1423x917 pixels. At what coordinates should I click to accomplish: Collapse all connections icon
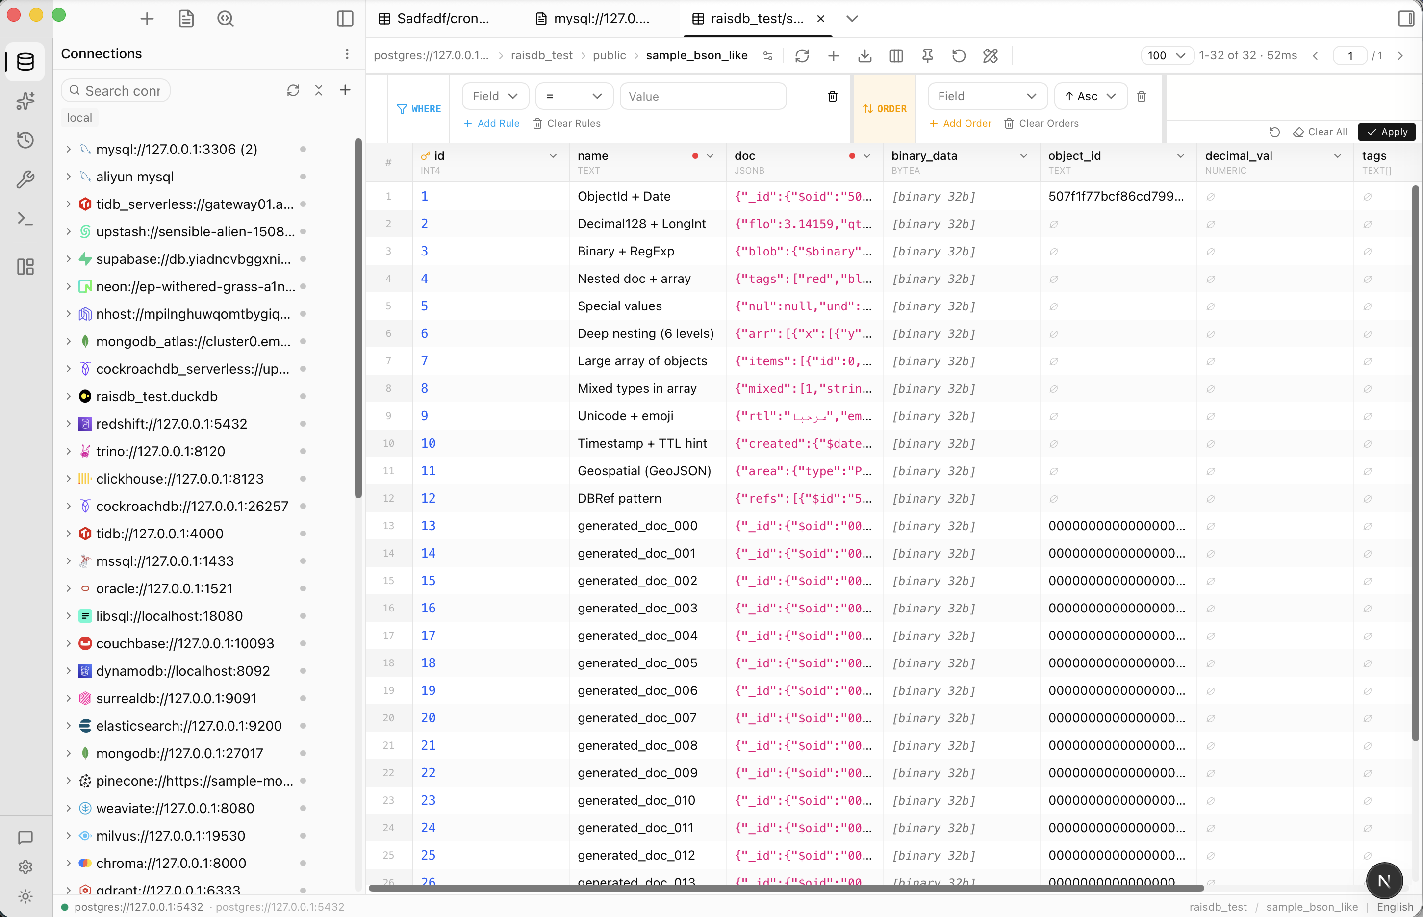(319, 91)
